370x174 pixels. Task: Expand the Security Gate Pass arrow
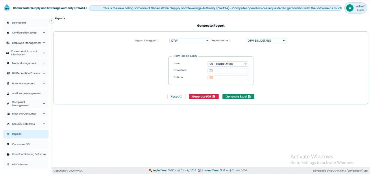tap(44, 124)
